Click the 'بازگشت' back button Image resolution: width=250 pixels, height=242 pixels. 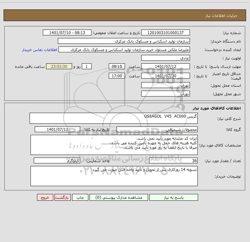click(x=62, y=197)
